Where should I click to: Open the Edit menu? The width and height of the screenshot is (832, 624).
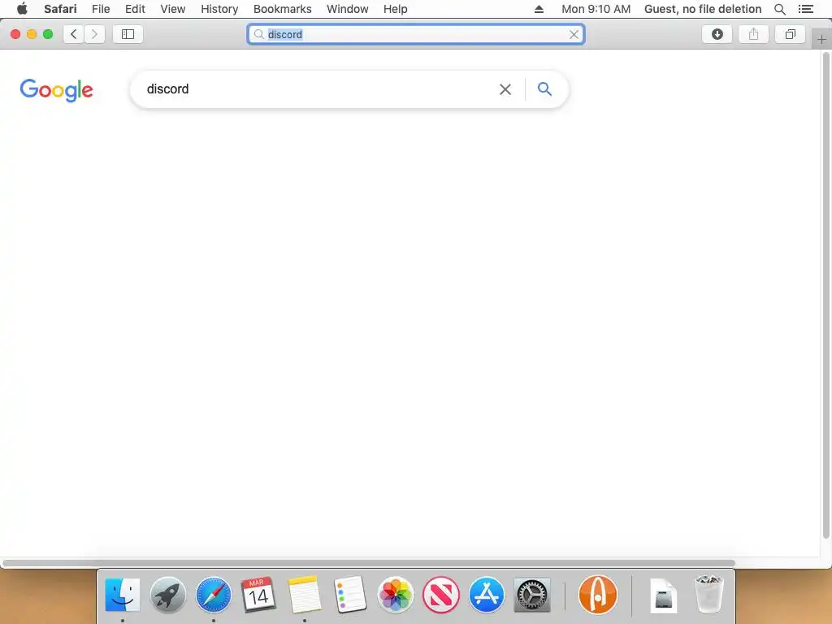click(x=135, y=9)
